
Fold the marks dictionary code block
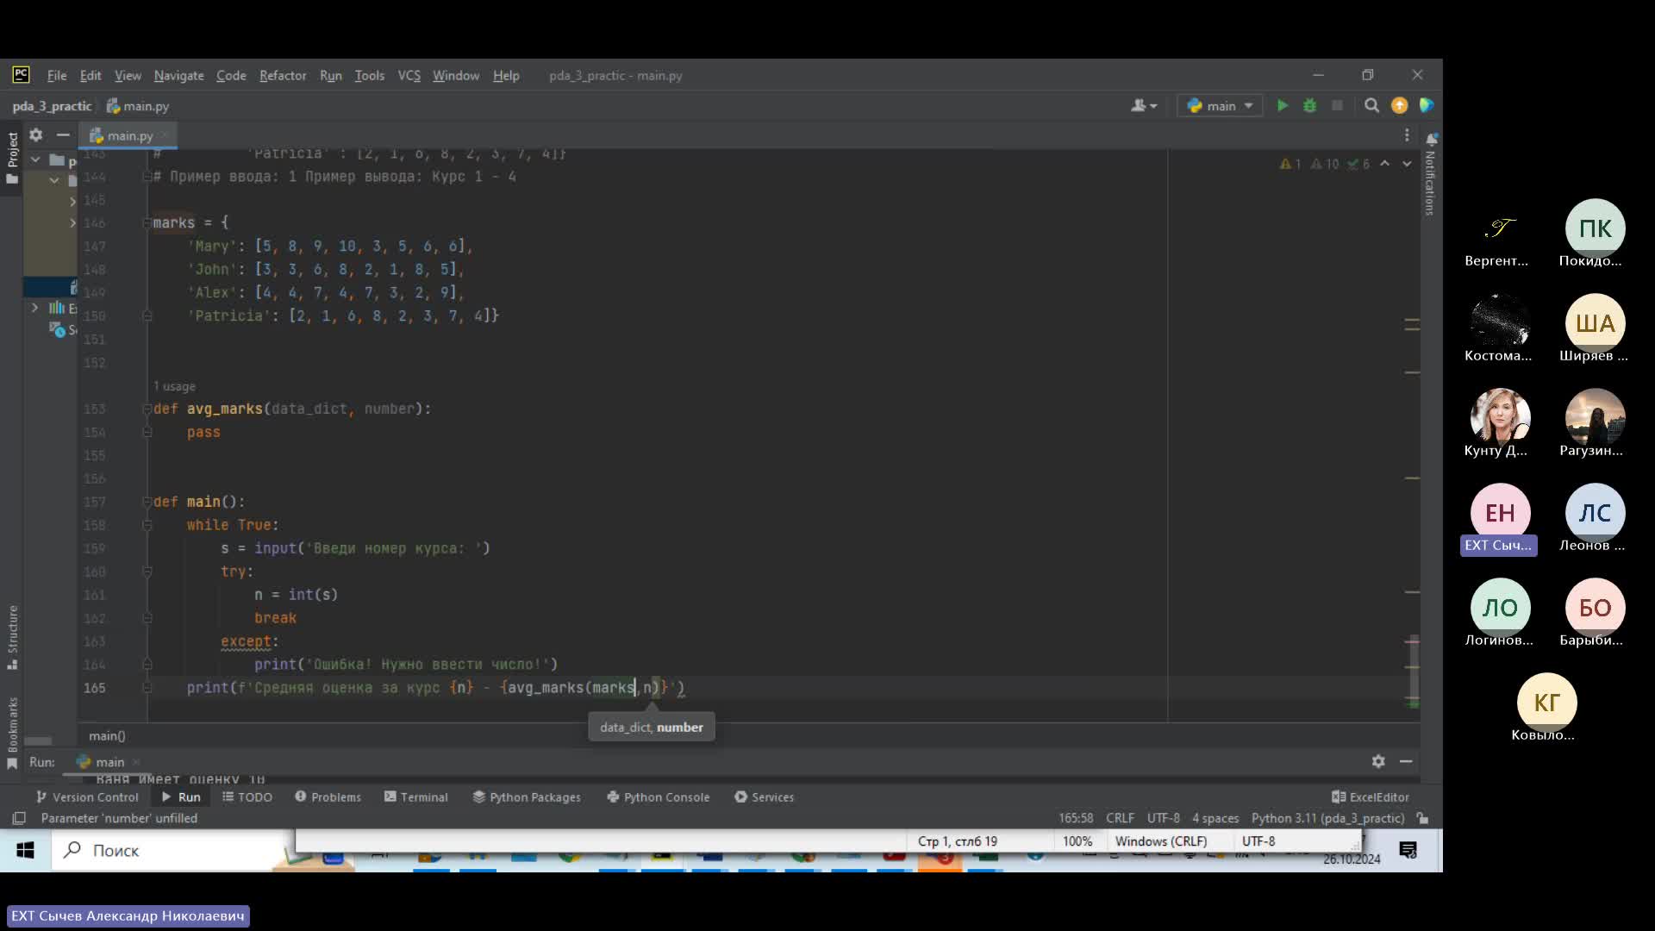click(x=147, y=222)
